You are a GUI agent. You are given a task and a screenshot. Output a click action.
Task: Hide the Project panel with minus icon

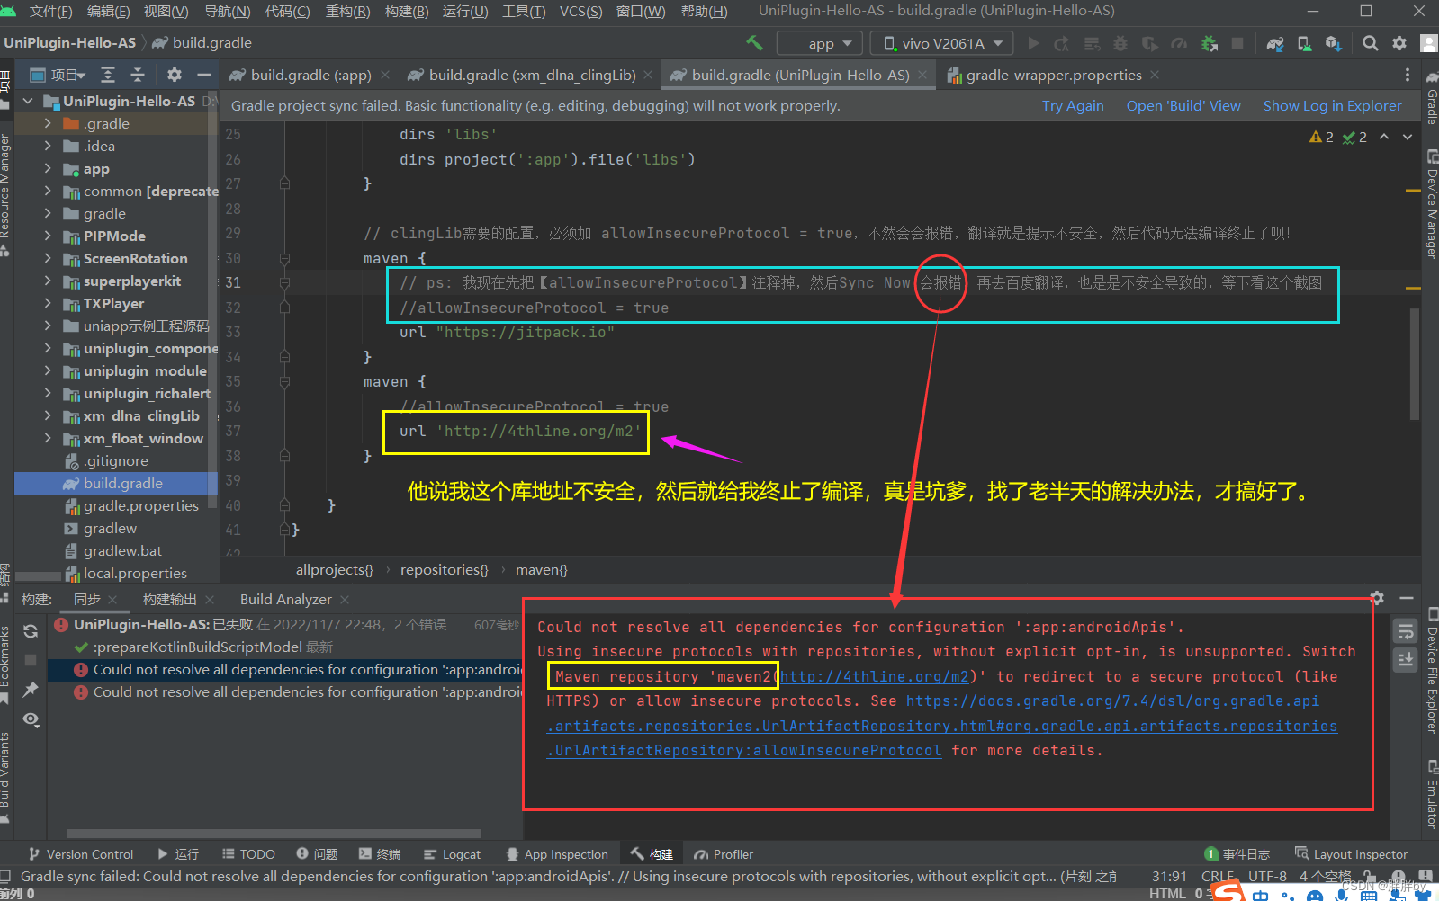204,75
